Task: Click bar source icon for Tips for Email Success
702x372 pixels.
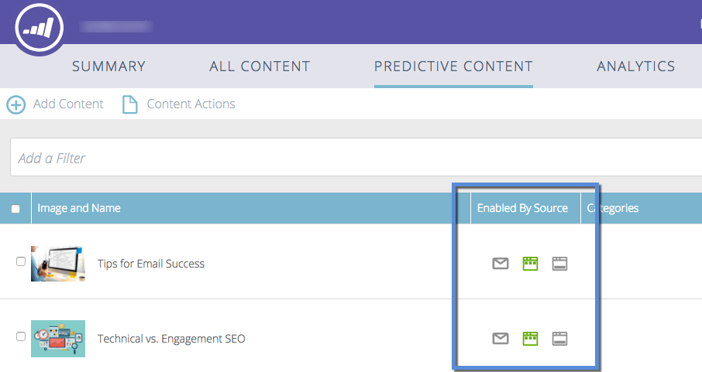Action: click(x=559, y=264)
